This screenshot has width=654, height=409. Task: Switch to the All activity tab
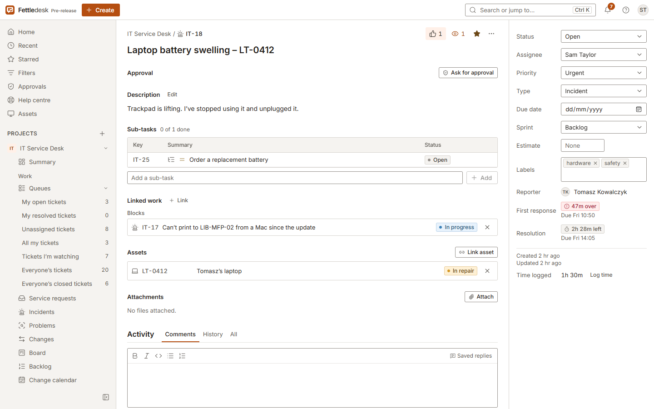click(233, 334)
